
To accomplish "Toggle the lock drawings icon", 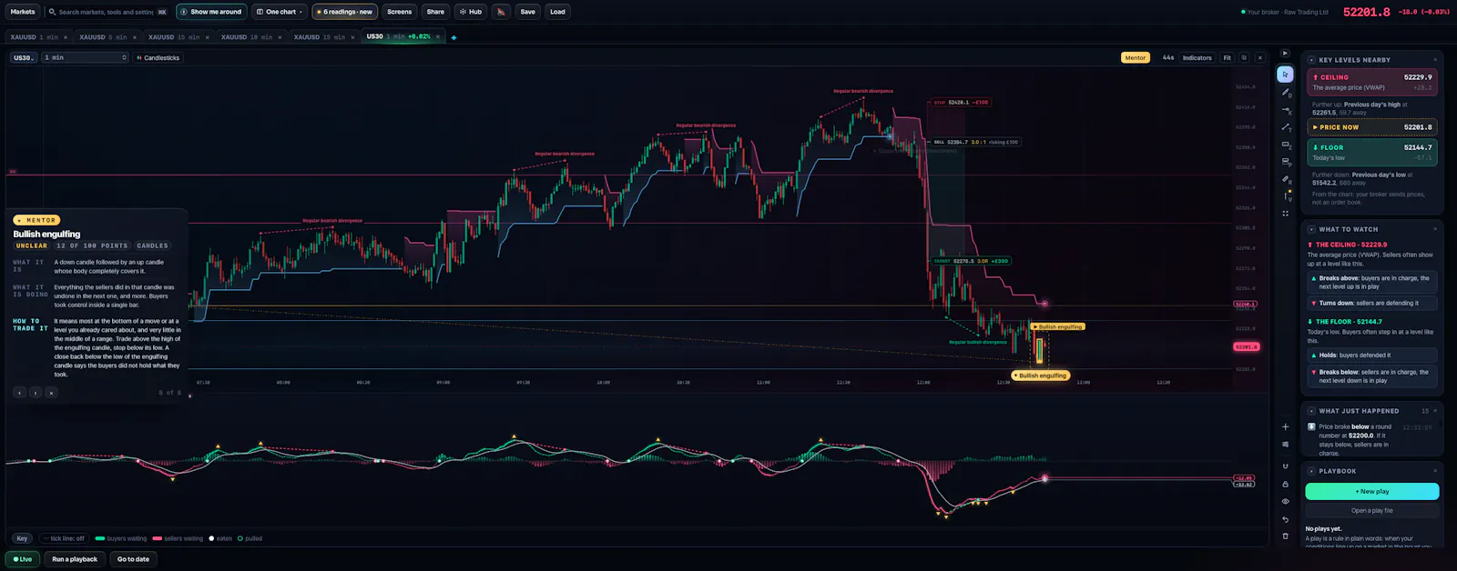I will click(x=1285, y=484).
